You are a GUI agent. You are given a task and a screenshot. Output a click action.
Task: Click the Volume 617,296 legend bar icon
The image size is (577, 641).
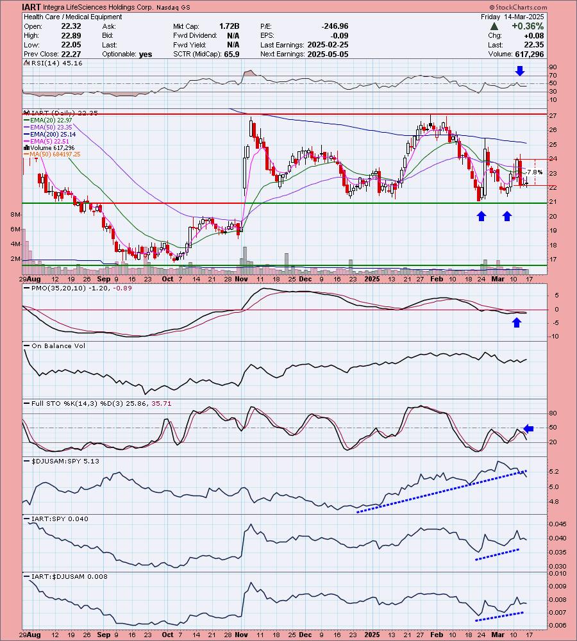[26, 147]
